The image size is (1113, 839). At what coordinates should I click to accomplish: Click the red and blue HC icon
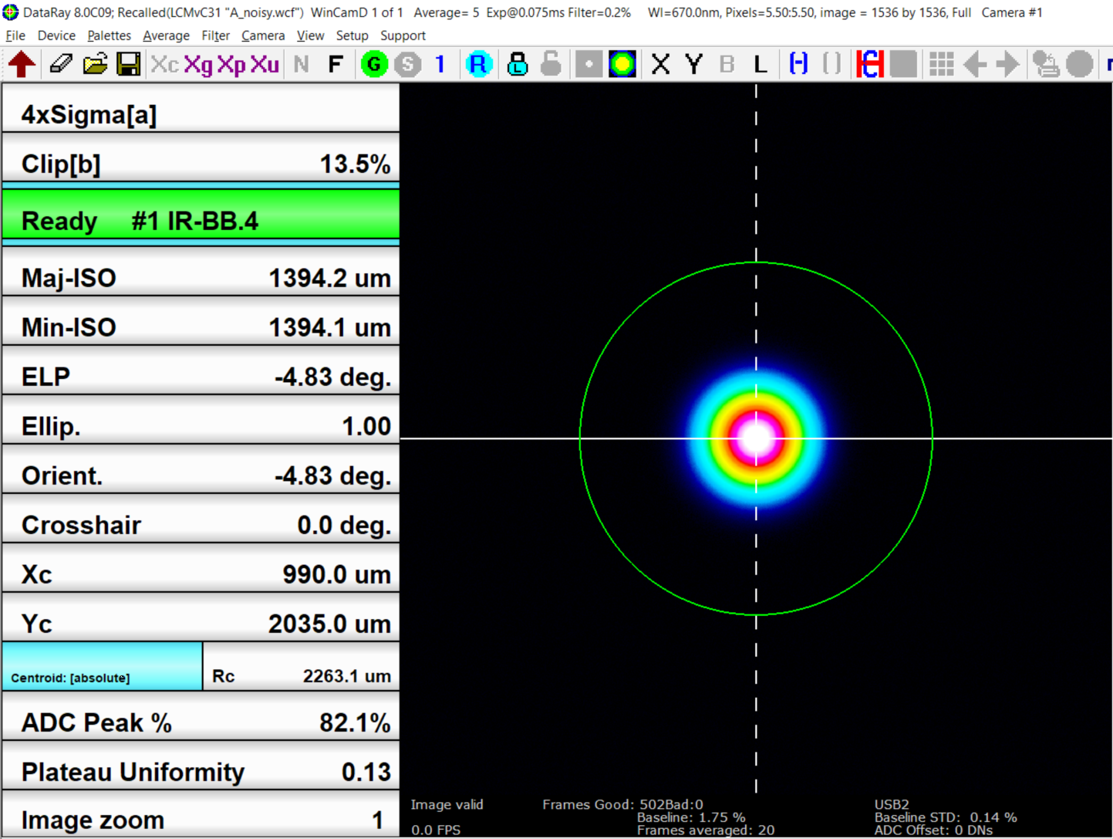click(869, 64)
